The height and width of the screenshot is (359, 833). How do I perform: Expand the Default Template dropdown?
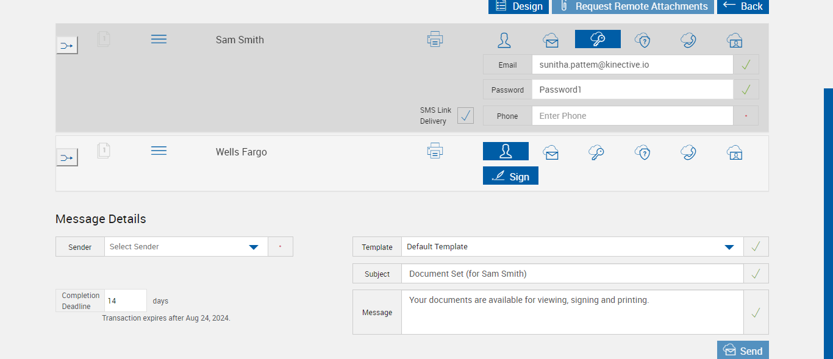click(x=729, y=247)
